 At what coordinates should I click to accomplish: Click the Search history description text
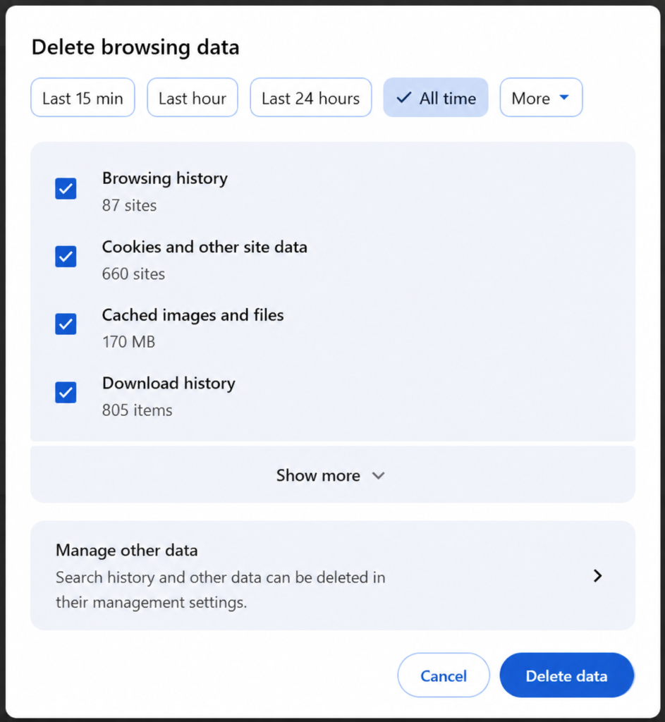click(221, 590)
